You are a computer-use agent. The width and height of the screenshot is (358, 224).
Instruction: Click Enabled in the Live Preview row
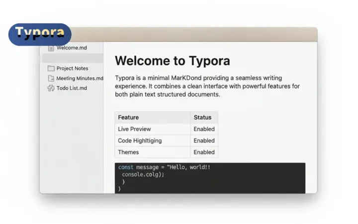pos(204,129)
